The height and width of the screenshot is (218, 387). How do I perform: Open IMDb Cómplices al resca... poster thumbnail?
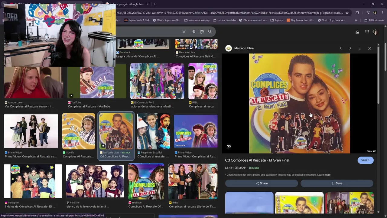(x=203, y=81)
